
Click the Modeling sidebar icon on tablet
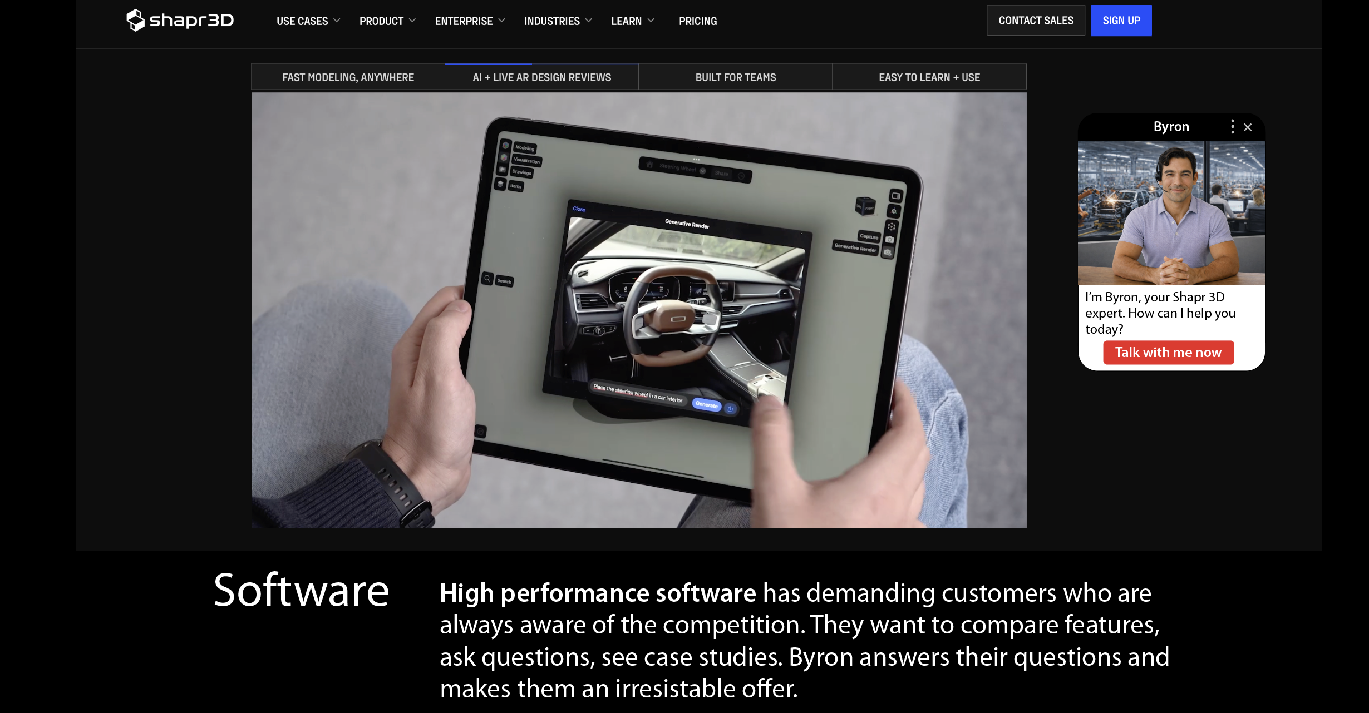[x=505, y=145]
